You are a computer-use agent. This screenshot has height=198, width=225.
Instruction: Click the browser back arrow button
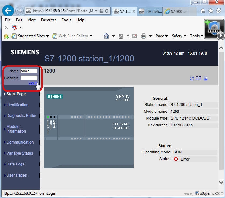pyautogui.click(x=8, y=11)
